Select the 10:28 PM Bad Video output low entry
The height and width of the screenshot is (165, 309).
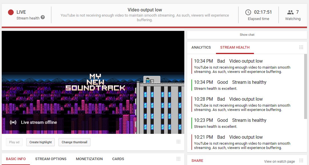click(x=242, y=104)
